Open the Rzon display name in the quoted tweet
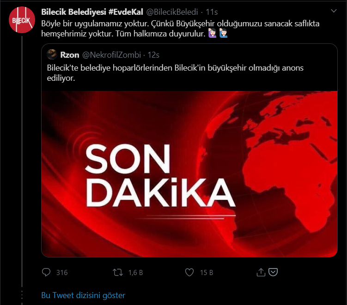Screen dimensions: 347x305 click(x=69, y=55)
